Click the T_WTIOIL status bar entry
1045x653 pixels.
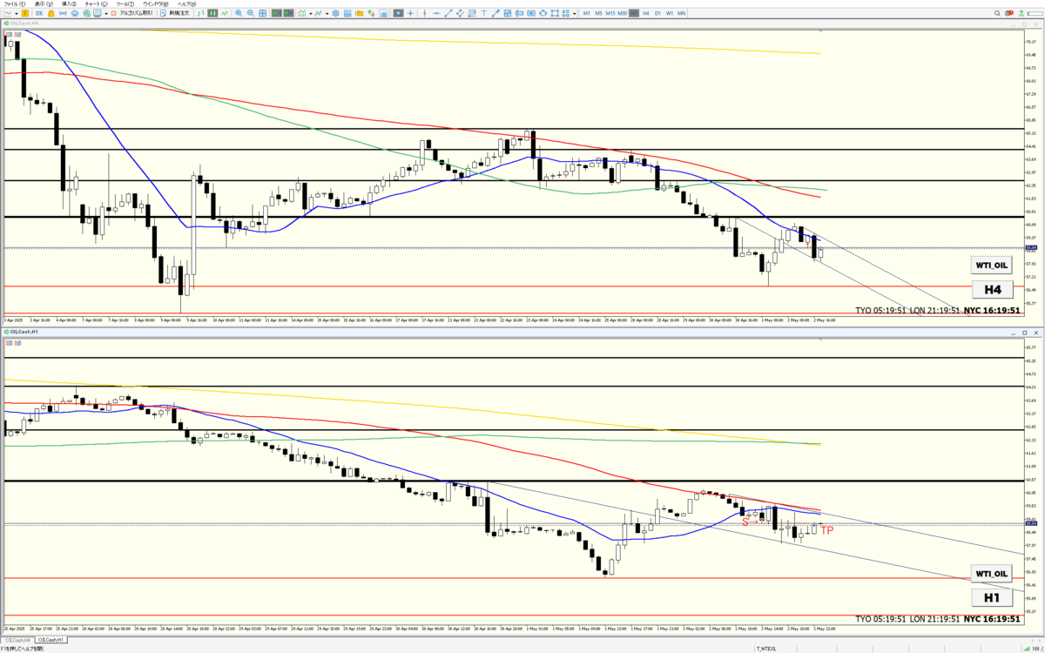[x=767, y=649]
